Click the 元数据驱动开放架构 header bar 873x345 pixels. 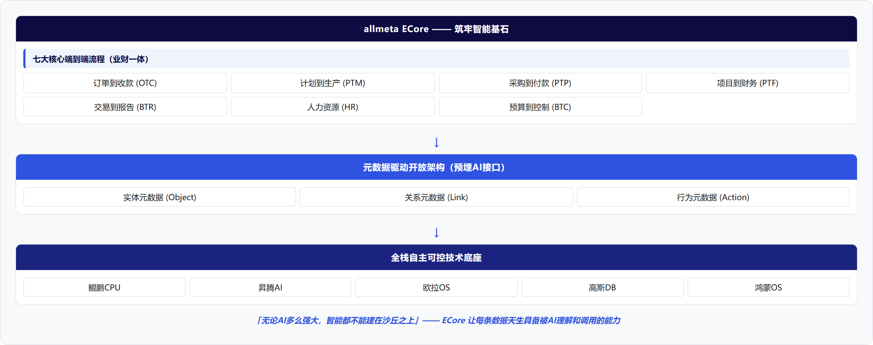(x=436, y=167)
